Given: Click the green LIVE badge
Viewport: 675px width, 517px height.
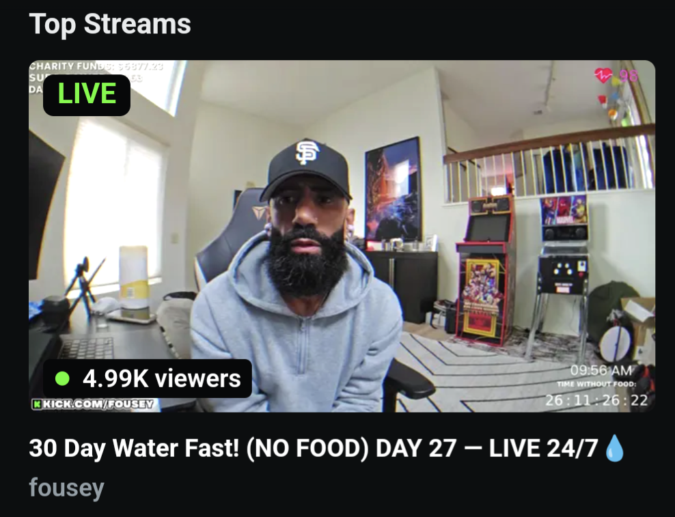Looking at the screenshot, I should tap(87, 95).
